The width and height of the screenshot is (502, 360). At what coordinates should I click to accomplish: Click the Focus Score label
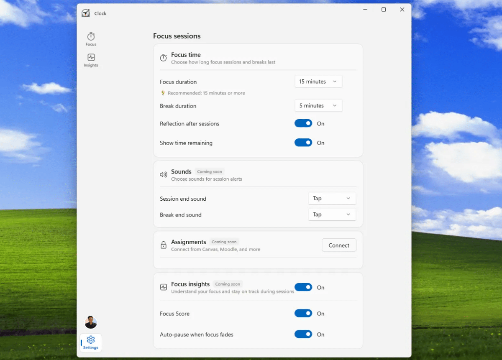174,314
